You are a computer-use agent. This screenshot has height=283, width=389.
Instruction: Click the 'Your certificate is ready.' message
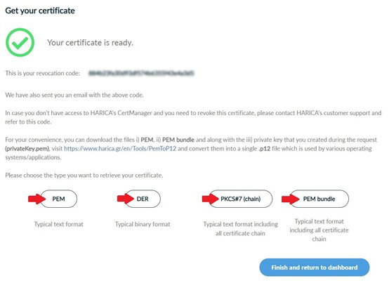click(x=91, y=43)
